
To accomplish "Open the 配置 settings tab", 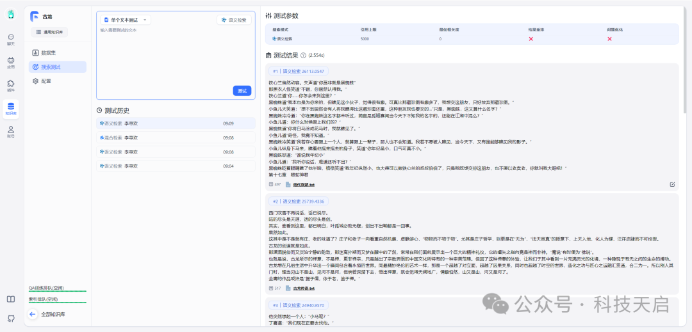I will (58, 81).
